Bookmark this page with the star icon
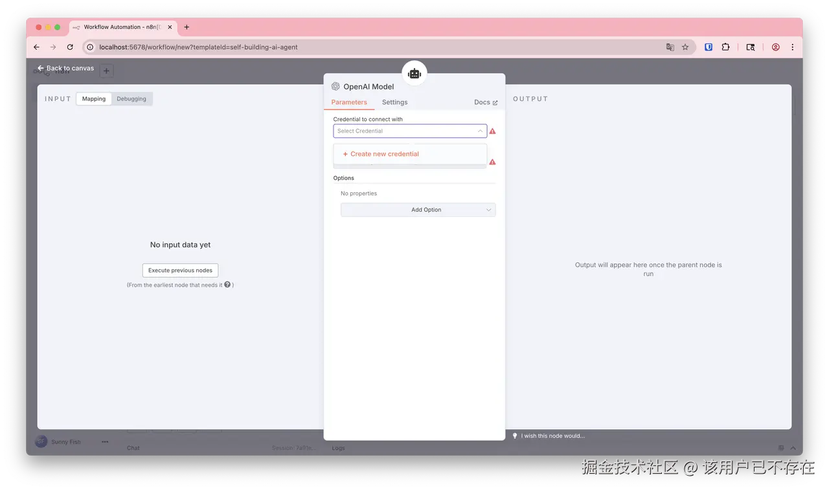 point(685,47)
